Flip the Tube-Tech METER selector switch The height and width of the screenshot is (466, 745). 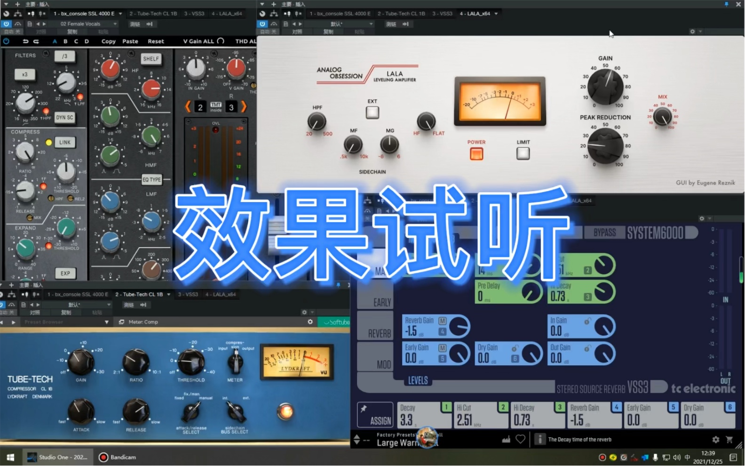[235, 362]
